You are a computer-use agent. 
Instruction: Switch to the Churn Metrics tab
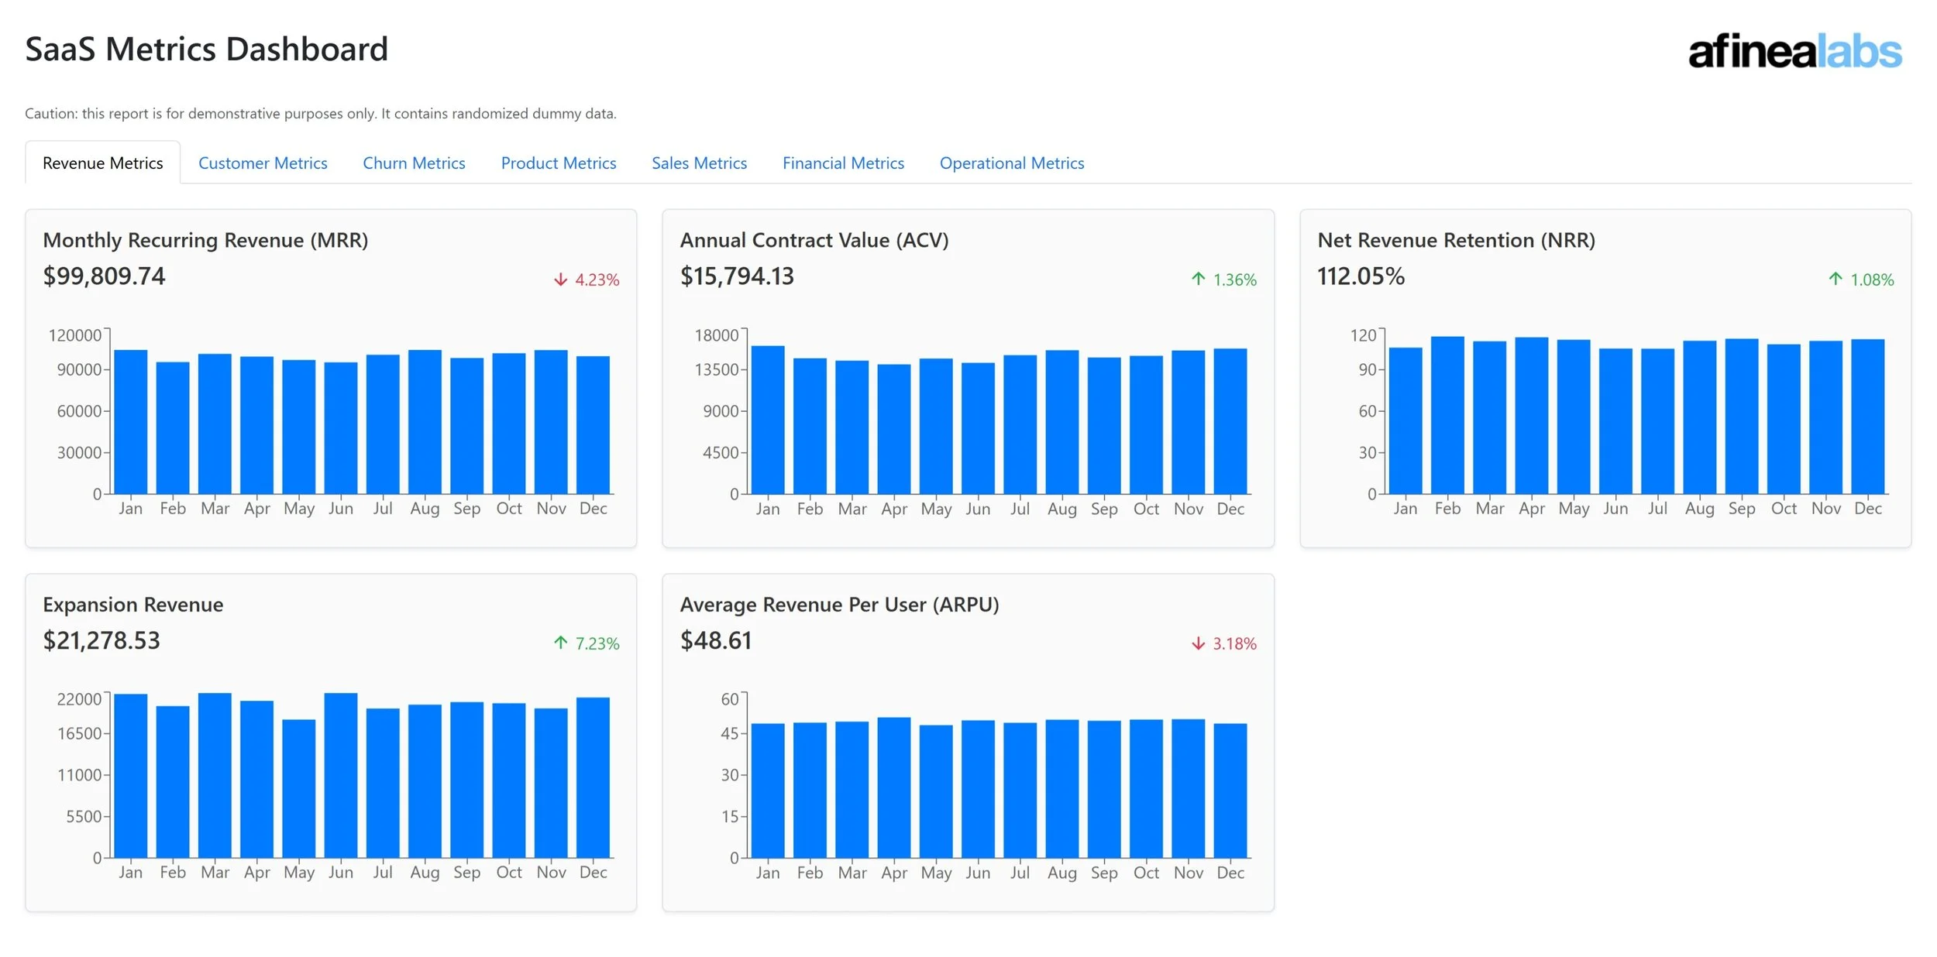414,163
